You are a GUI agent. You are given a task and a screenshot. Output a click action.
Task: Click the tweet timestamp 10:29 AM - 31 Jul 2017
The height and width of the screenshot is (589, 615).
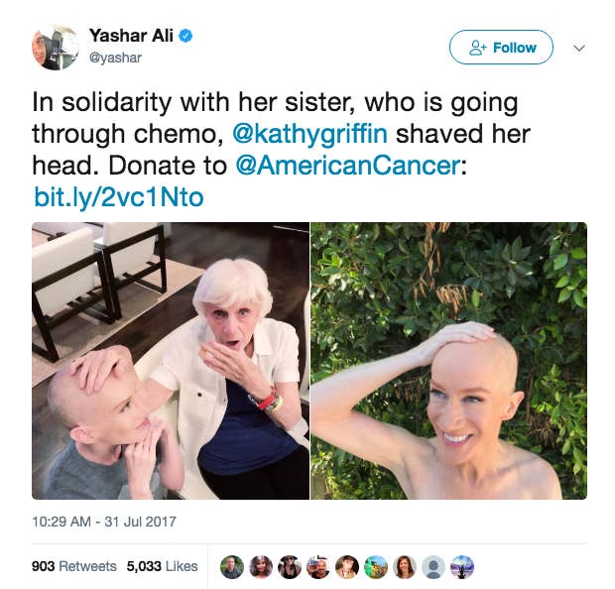[104, 522]
